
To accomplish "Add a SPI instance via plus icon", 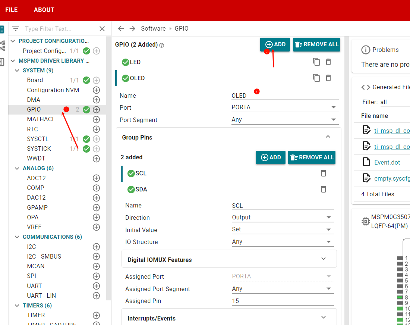I will [96, 276].
